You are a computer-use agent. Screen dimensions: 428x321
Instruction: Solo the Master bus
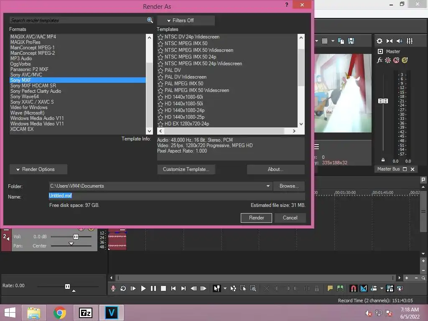pyautogui.click(x=405, y=60)
